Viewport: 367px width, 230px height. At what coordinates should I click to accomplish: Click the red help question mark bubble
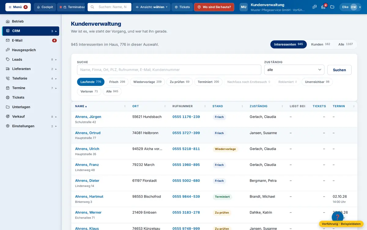point(338,217)
